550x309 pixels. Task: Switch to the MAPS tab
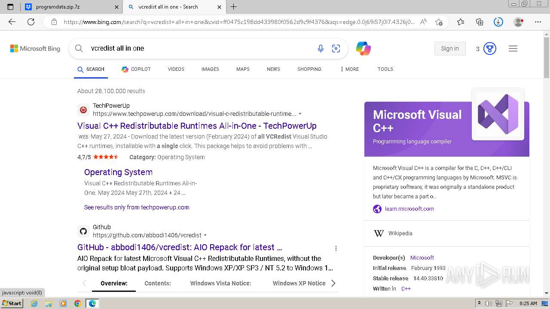click(243, 69)
